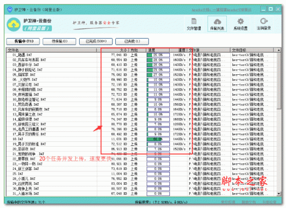Sort by 进度 column header

pyautogui.click(x=158, y=50)
